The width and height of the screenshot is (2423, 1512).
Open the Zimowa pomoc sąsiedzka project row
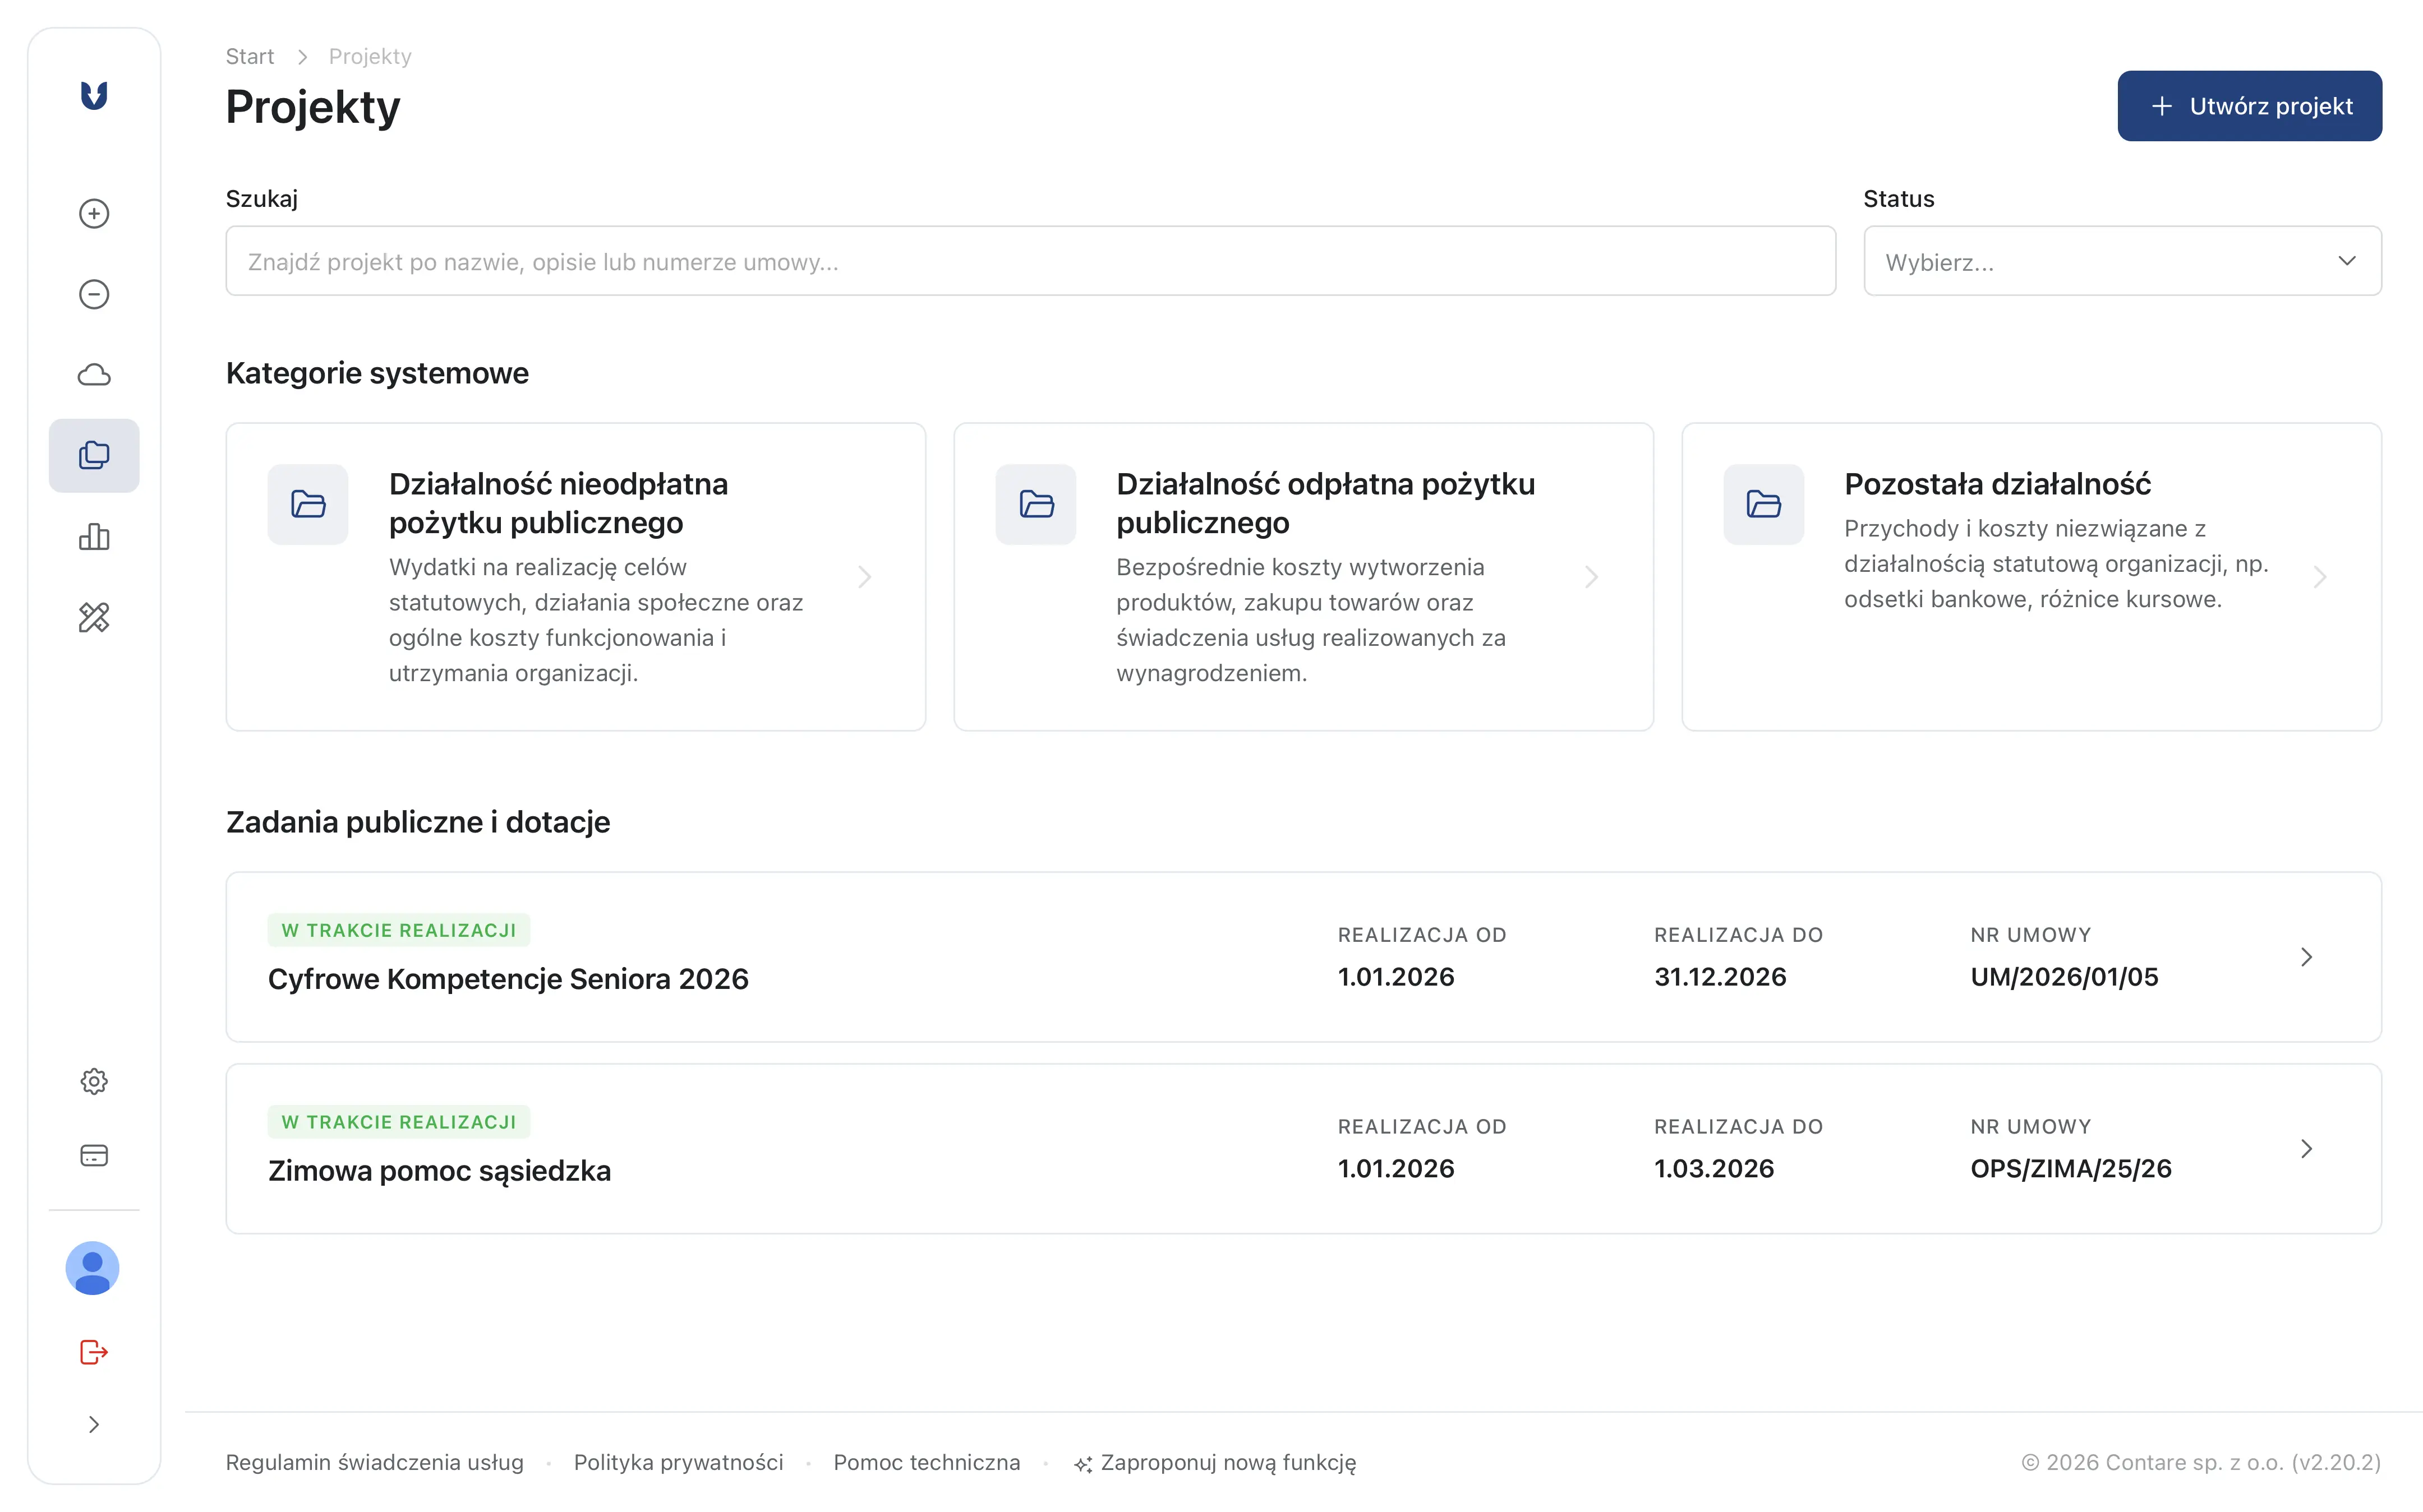[1302, 1149]
